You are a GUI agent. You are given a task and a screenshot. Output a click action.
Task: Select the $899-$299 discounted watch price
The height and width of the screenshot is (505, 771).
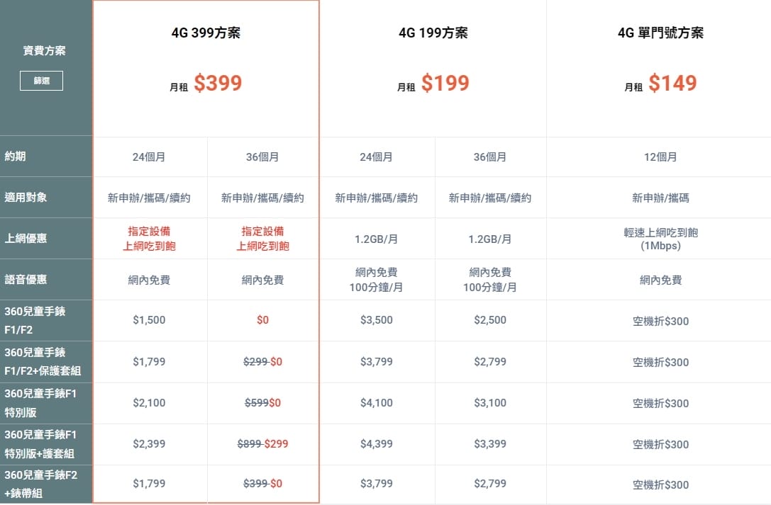coord(263,443)
